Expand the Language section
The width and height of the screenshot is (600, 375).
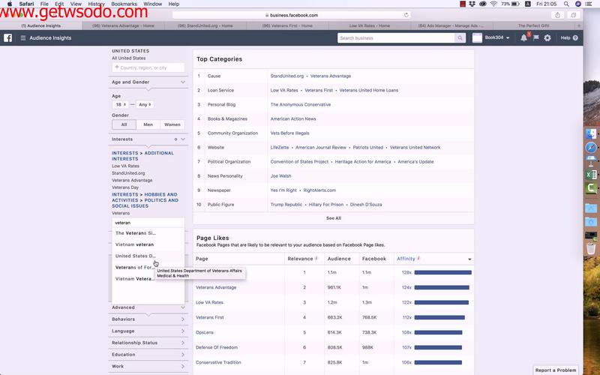pyautogui.click(x=148, y=331)
